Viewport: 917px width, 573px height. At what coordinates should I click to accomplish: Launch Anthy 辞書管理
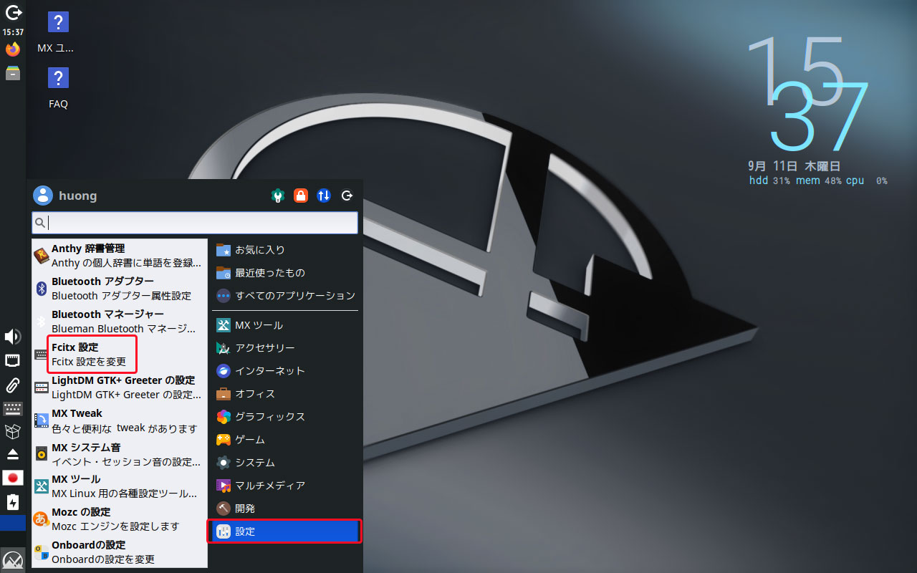(x=120, y=256)
